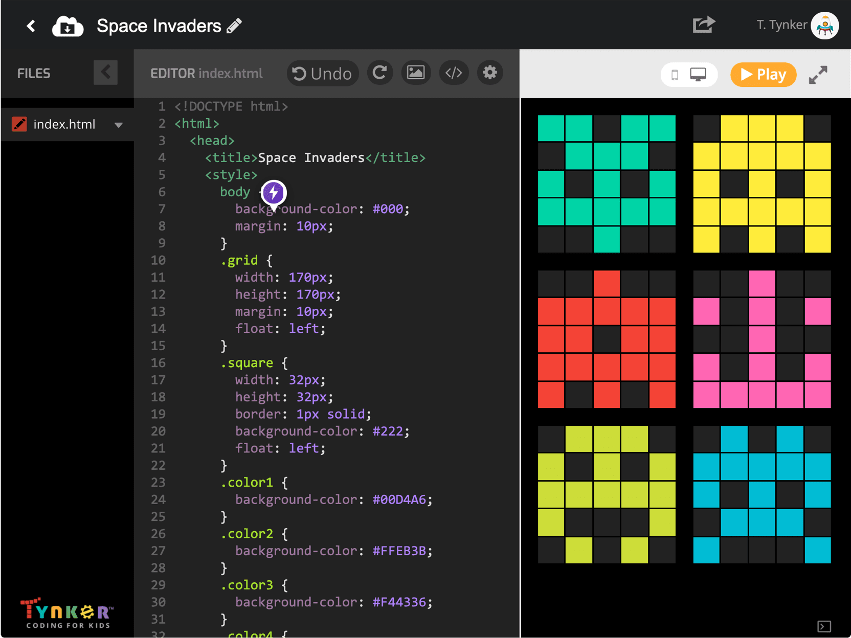This screenshot has width=851, height=638.
Task: Open the T. Tynker user avatar
Action: click(824, 25)
